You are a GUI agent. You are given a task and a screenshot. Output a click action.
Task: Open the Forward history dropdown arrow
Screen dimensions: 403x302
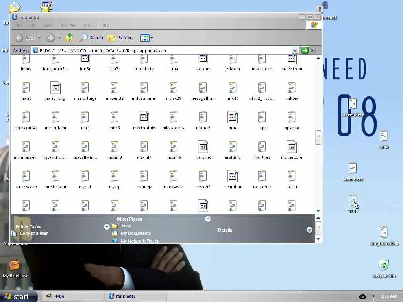pyautogui.click(x=59, y=38)
